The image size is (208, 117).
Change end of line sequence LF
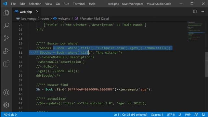[x=180, y=114]
